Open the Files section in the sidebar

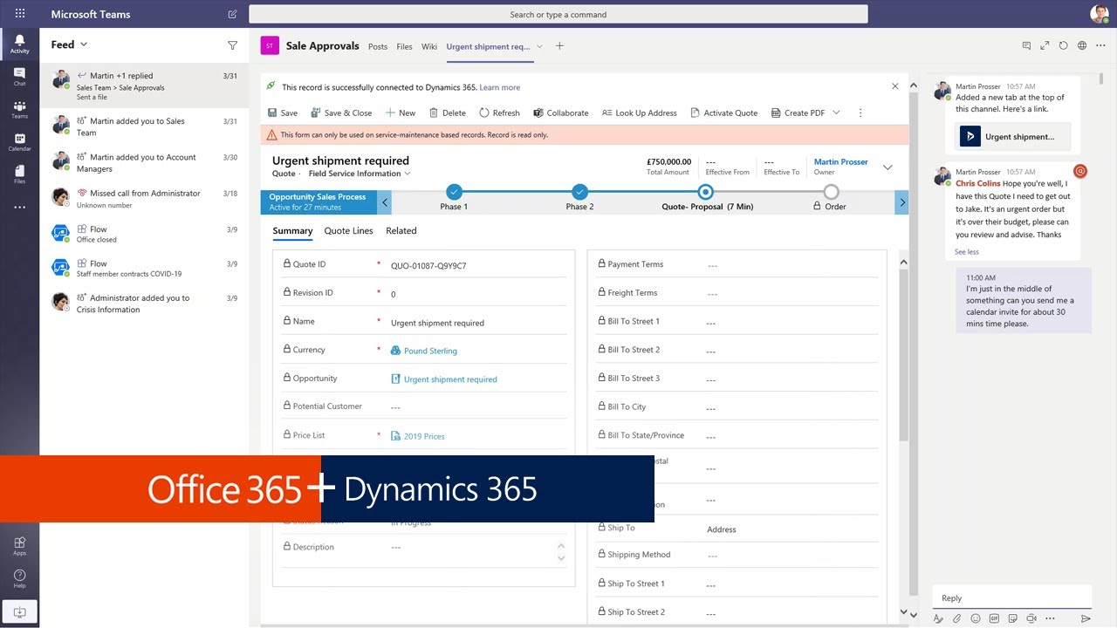19,174
